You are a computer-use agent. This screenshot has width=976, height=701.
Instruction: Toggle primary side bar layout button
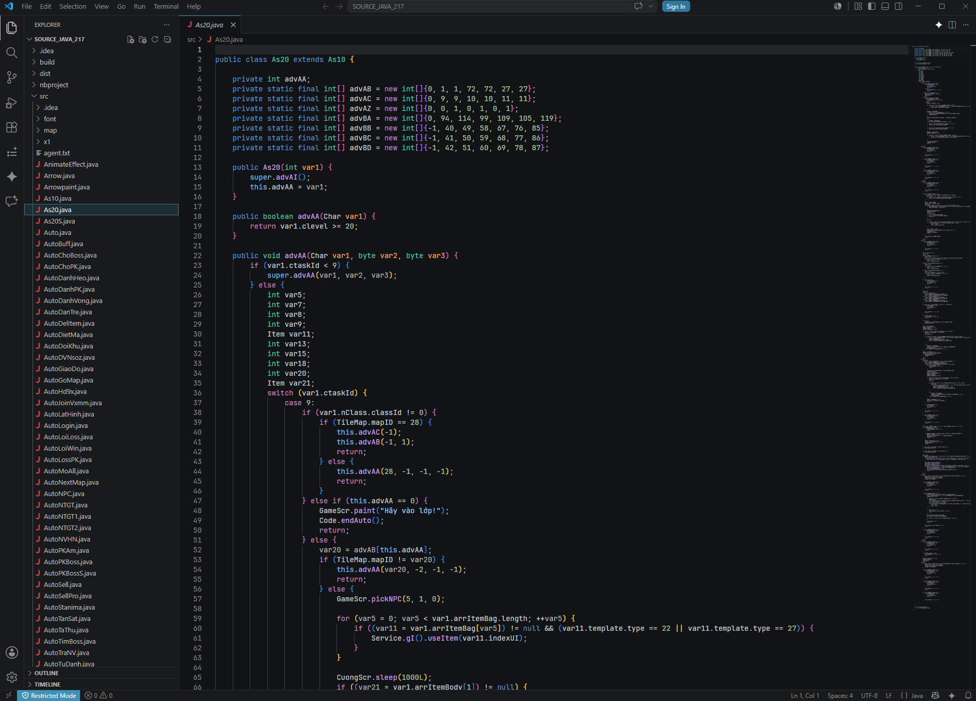tap(872, 6)
